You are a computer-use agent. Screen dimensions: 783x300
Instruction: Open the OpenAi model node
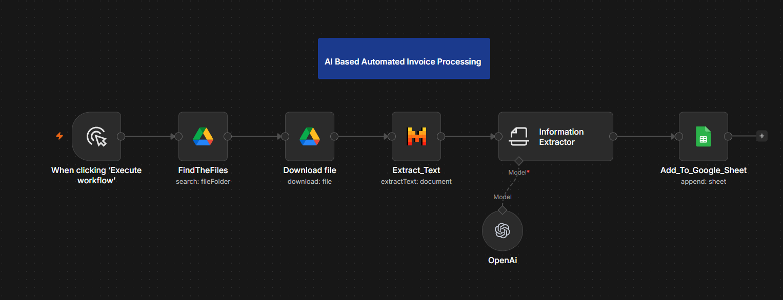[503, 231]
